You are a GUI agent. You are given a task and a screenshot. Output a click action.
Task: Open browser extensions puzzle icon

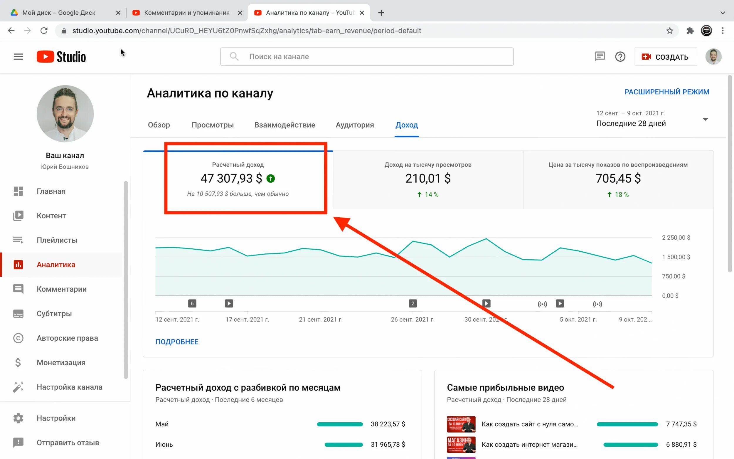coord(690,31)
